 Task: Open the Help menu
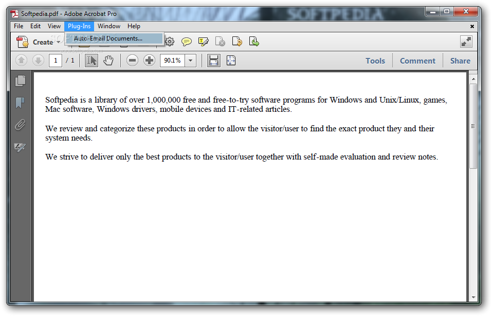(x=134, y=26)
